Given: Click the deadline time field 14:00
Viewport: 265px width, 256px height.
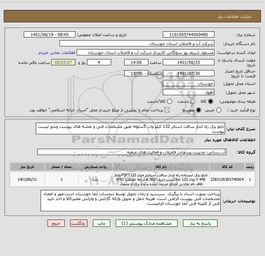Looking at the screenshot, I should pos(136,62).
